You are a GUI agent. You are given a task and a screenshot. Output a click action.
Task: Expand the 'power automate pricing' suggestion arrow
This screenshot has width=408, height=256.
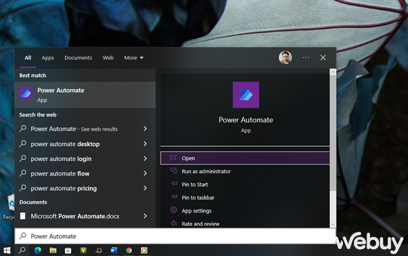pos(145,188)
